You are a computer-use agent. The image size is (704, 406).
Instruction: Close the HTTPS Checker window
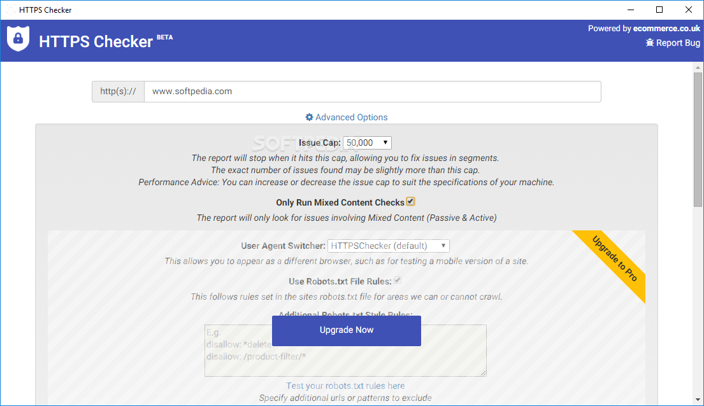[x=688, y=10]
